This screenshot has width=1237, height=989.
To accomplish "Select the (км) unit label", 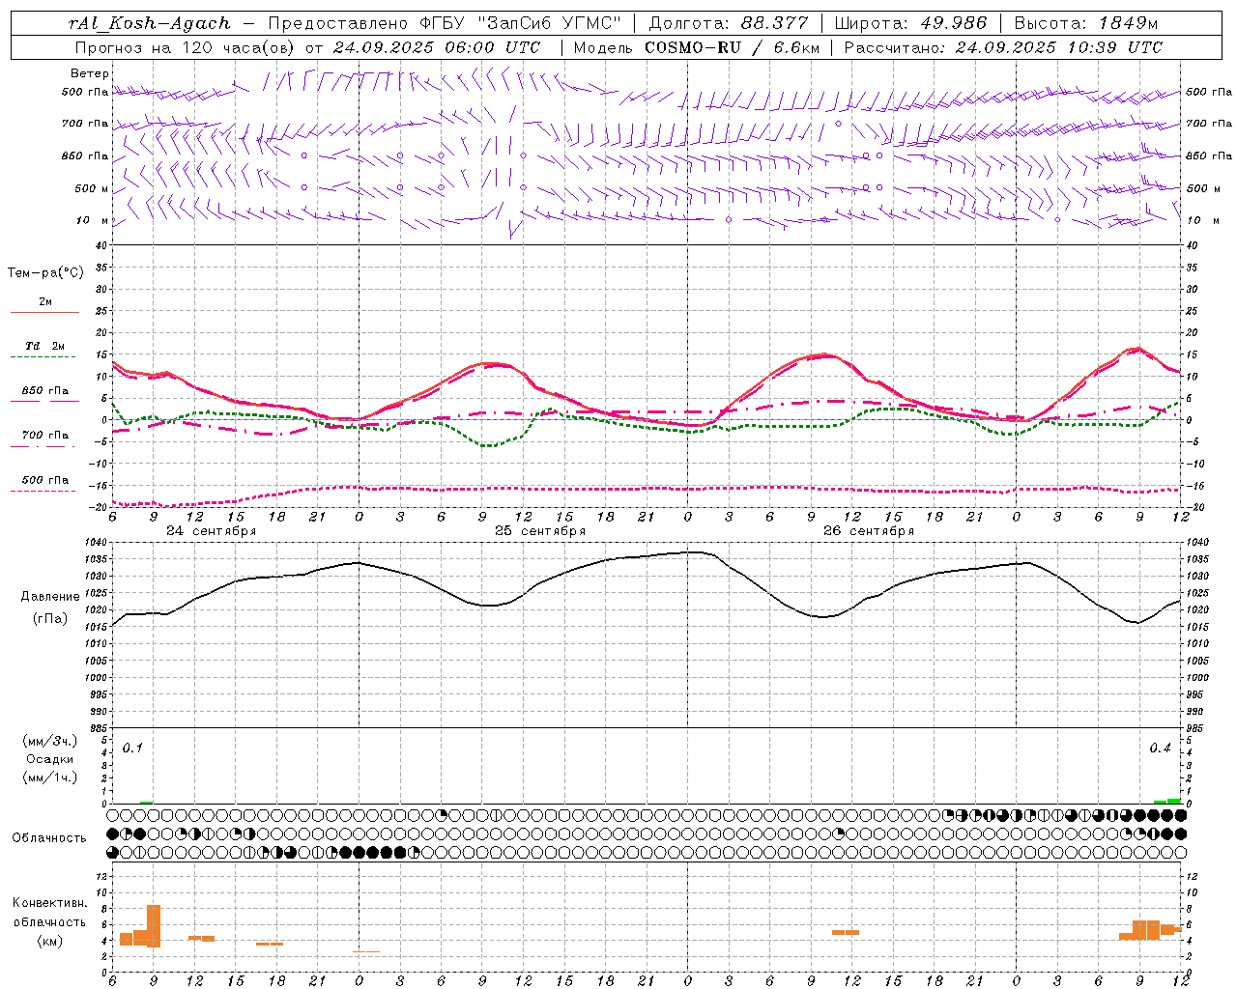I will [49, 941].
